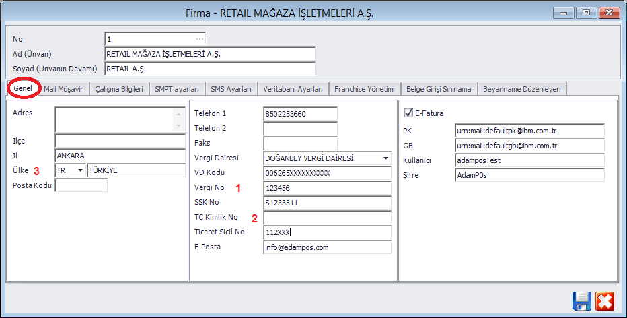Viewport: 627px width, 318px height.
Task: Focus the Şifre password field
Action: [x=530, y=175]
